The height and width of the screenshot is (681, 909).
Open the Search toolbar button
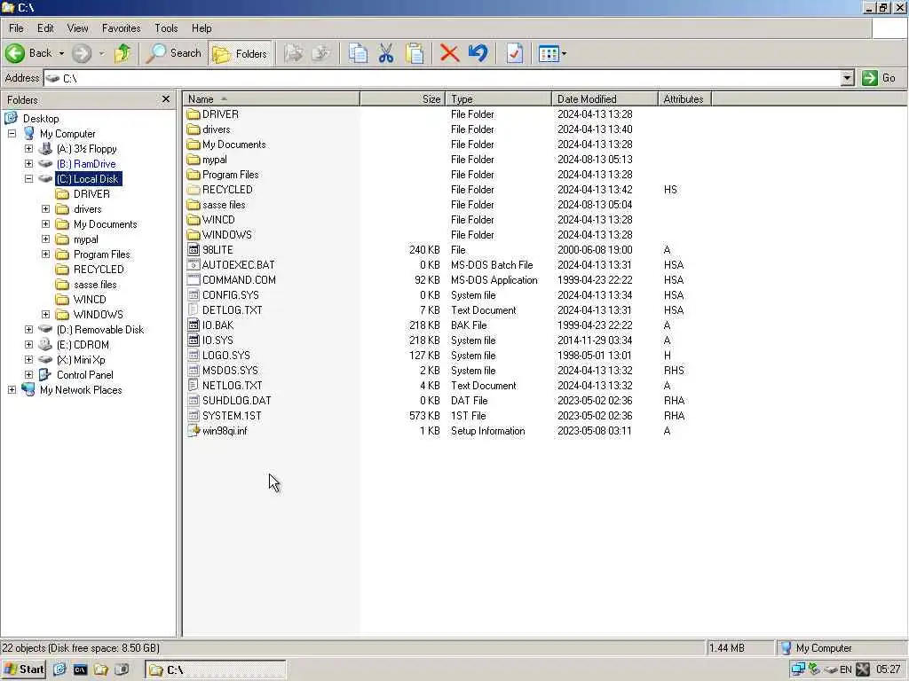pos(173,53)
